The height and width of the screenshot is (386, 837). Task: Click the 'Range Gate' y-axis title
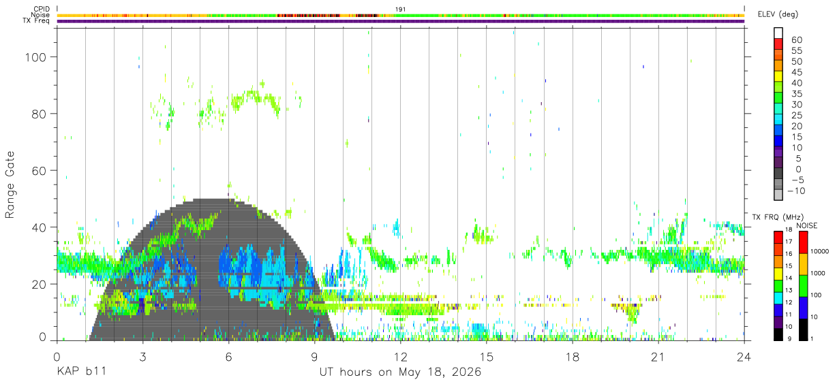tap(11, 184)
